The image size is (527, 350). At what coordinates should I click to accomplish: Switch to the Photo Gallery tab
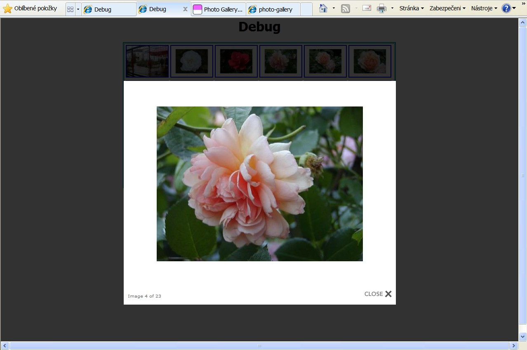pos(219,9)
